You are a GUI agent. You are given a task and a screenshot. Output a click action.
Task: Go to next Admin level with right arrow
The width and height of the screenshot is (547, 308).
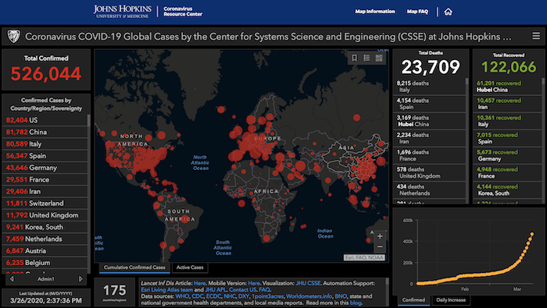(80, 279)
